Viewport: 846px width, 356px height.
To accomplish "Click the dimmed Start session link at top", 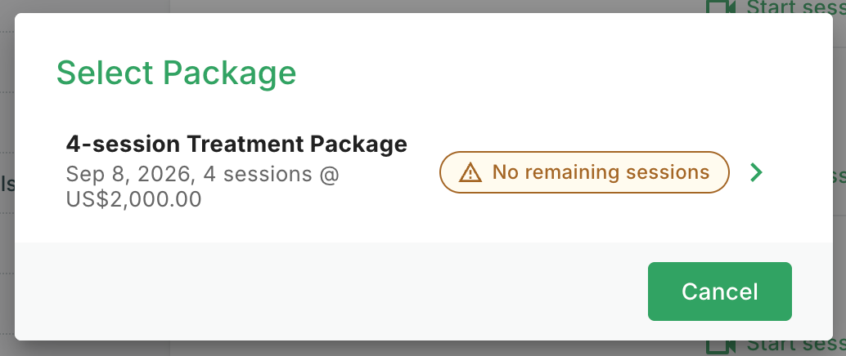I will tap(796, 7).
